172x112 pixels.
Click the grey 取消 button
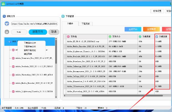point(54,32)
